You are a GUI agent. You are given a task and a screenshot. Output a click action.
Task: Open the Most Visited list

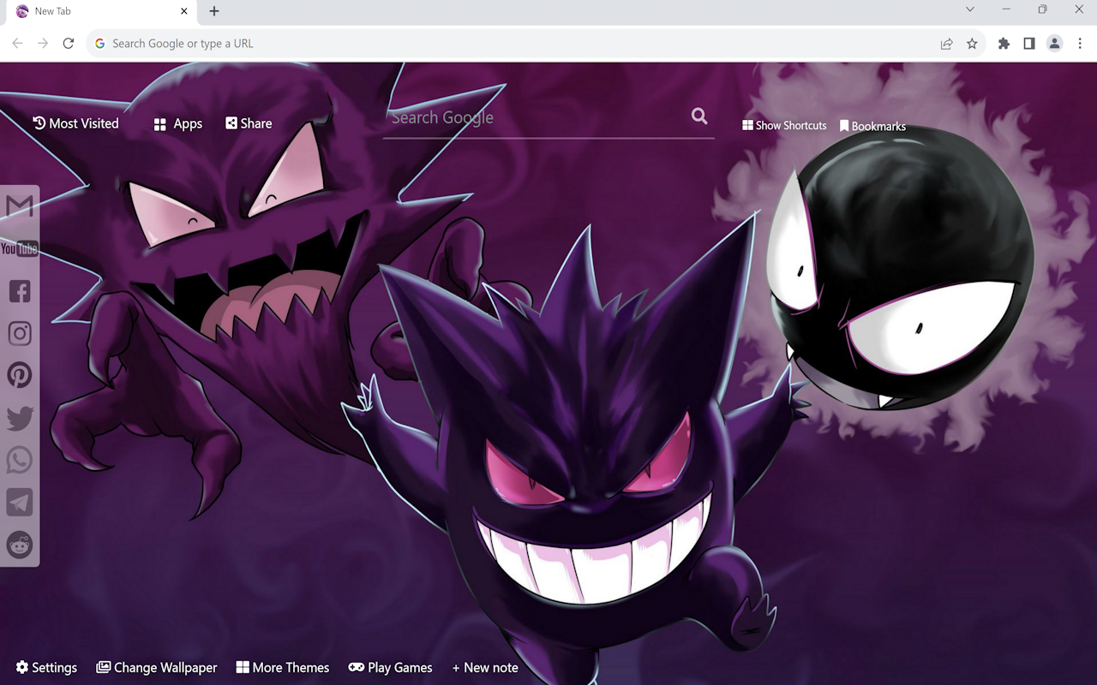pos(75,123)
